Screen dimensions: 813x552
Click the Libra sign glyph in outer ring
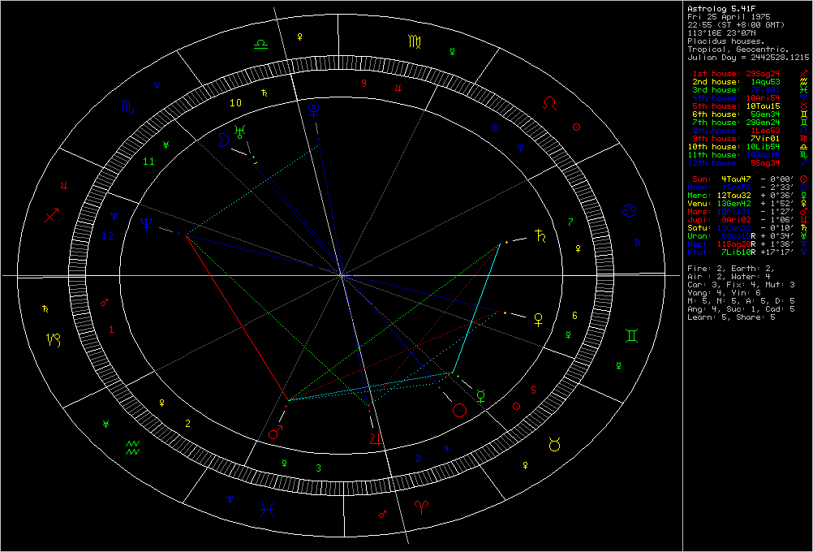(x=260, y=44)
